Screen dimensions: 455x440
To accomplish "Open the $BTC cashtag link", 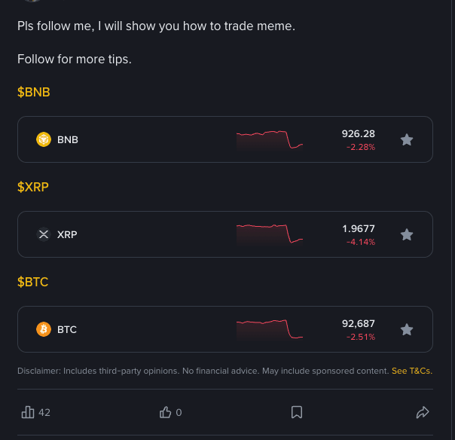I will coord(33,282).
